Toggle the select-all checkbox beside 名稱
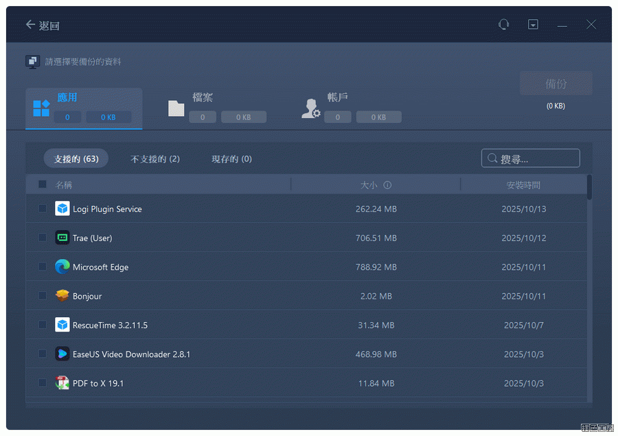 click(43, 185)
